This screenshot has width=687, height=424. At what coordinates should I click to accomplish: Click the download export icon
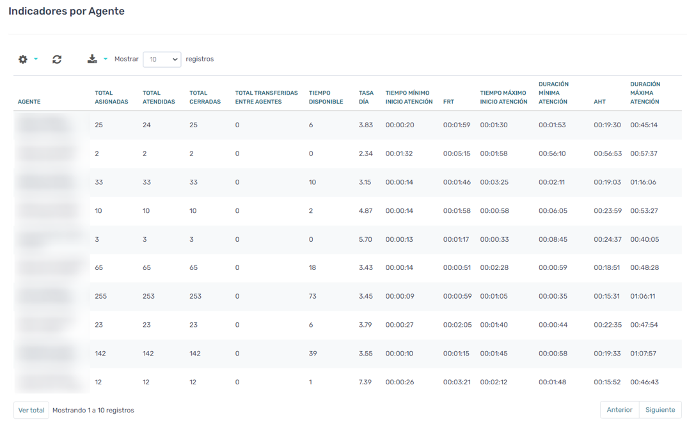click(x=92, y=59)
